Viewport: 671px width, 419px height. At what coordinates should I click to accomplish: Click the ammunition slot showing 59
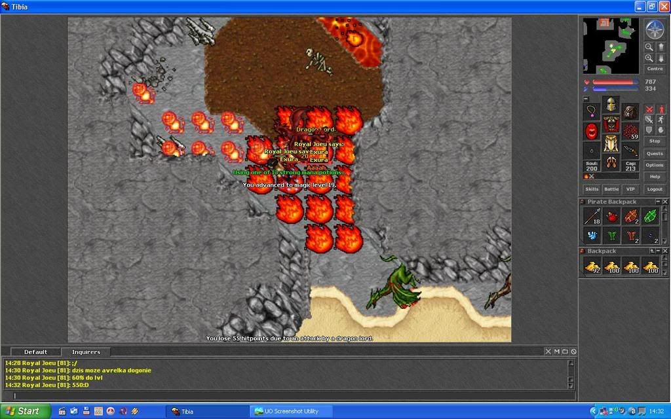pyautogui.click(x=630, y=131)
